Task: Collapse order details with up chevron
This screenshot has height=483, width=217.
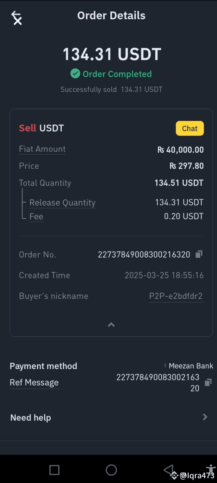Action: [111, 325]
